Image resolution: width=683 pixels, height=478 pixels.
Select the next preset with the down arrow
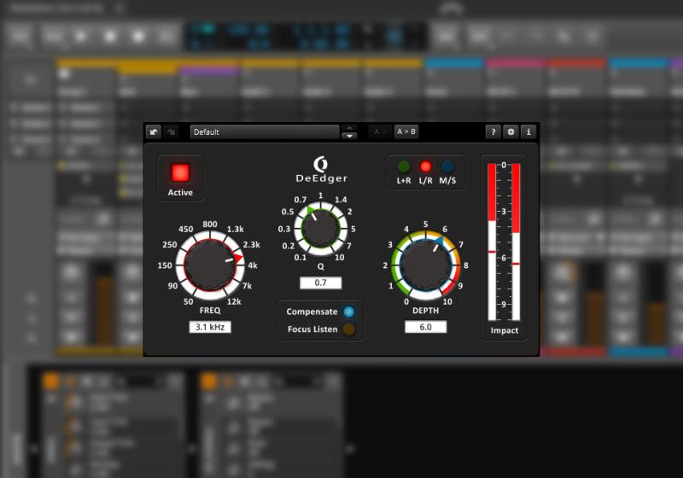(x=349, y=136)
